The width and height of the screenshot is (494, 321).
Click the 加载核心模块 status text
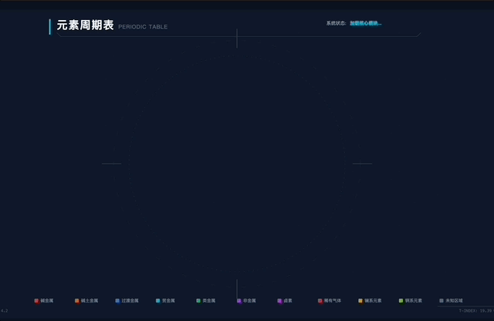[366, 23]
